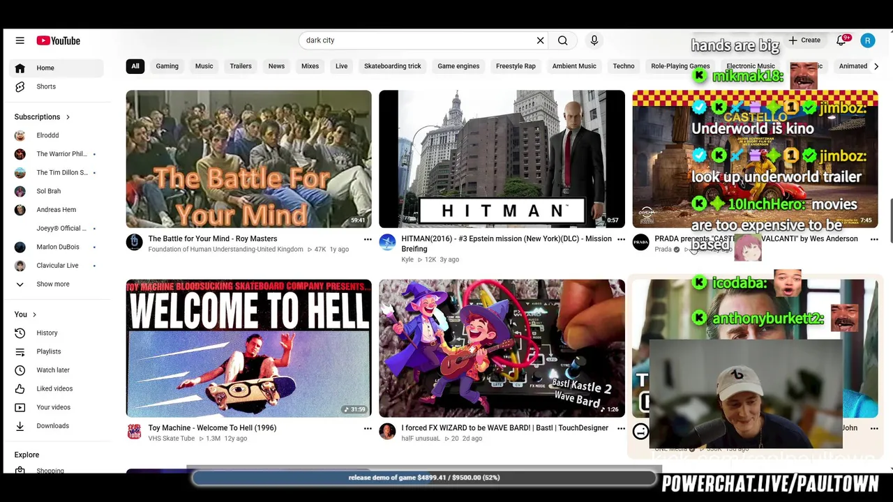Screen dimensions: 893x502
Task: Click the Create button
Action: coord(804,40)
